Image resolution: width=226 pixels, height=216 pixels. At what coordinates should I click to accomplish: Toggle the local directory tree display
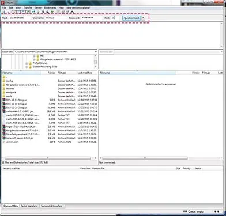click(x=18, y=12)
